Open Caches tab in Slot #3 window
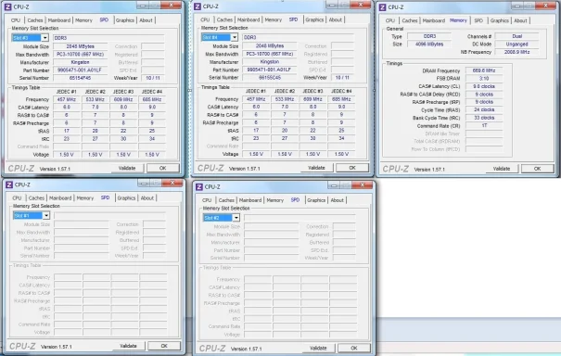The height and width of the screenshot is (356, 561). pos(35,20)
